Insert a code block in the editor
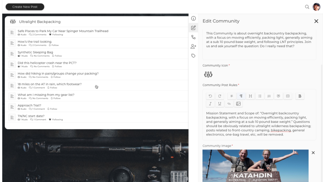323x182 pixels. point(287,96)
